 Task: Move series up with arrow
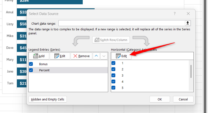[96, 56]
